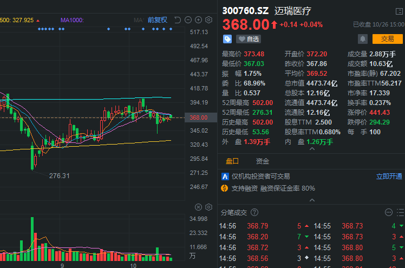Click the 涨停价 441.43 value
405x268 pixels.
380,113
